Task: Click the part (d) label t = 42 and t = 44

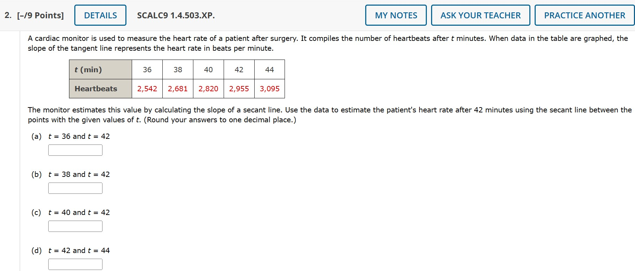Action: pos(79,250)
